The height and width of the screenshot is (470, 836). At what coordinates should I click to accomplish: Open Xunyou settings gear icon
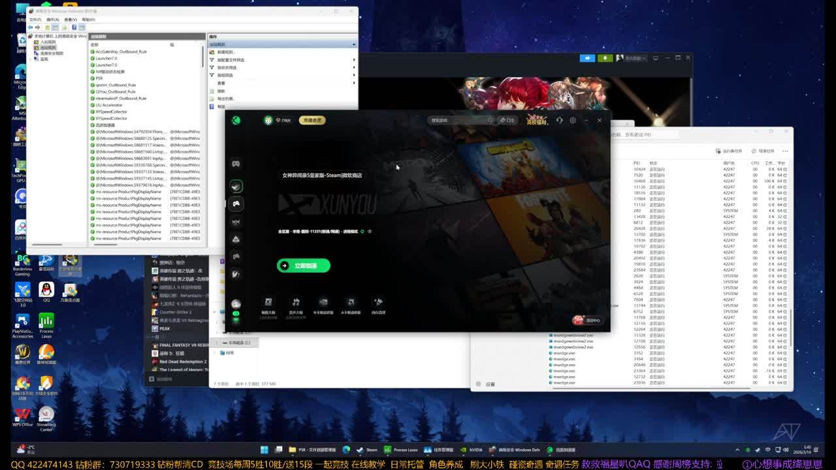coord(573,120)
